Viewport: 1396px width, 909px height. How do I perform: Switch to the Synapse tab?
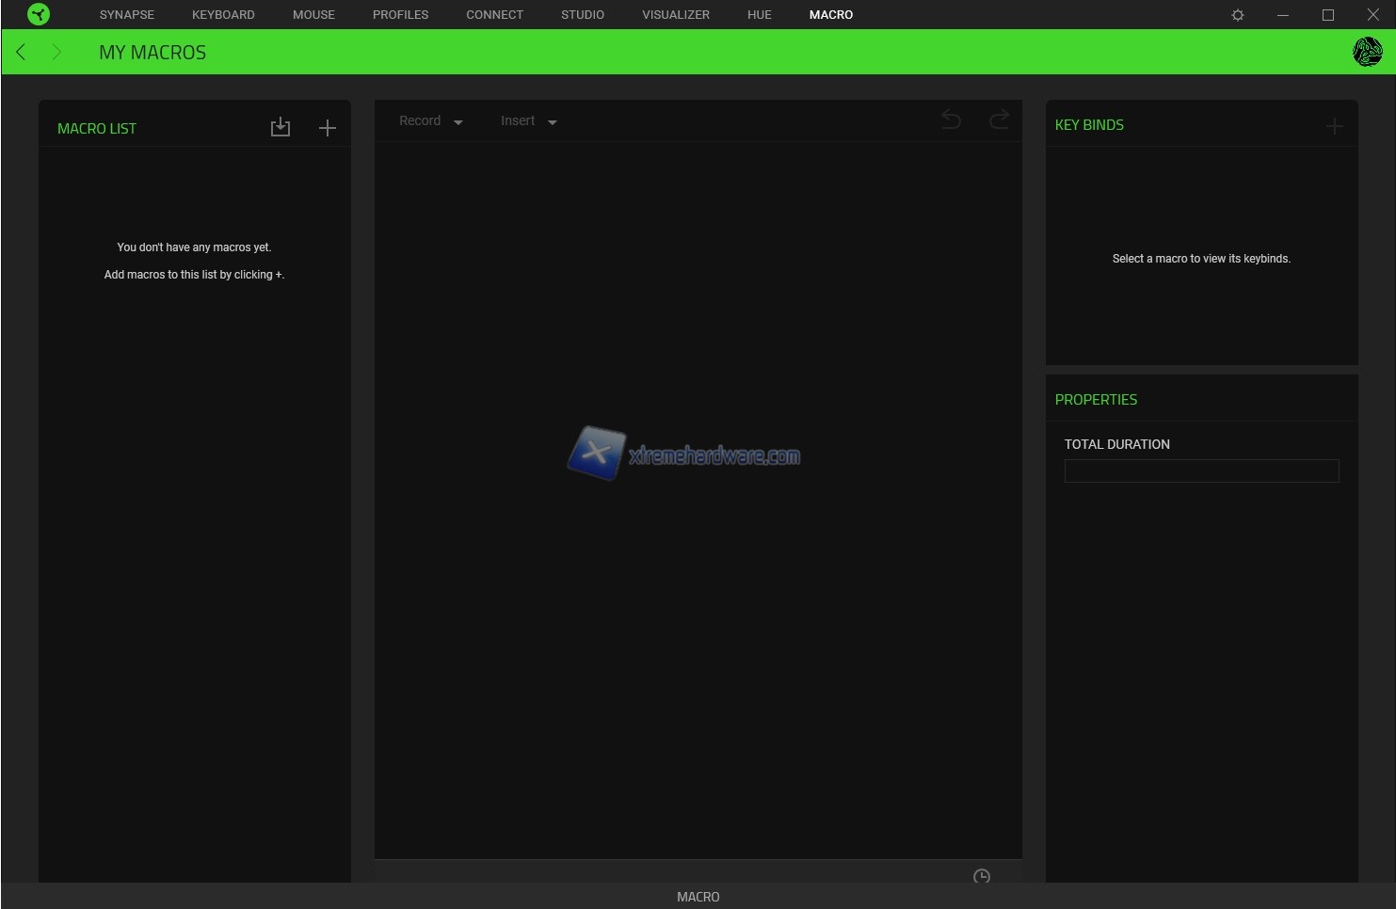(127, 15)
